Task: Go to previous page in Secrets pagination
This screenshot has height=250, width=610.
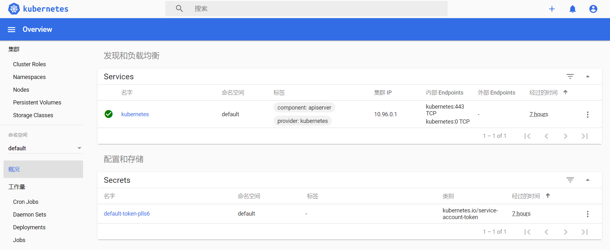Action: [546, 232]
